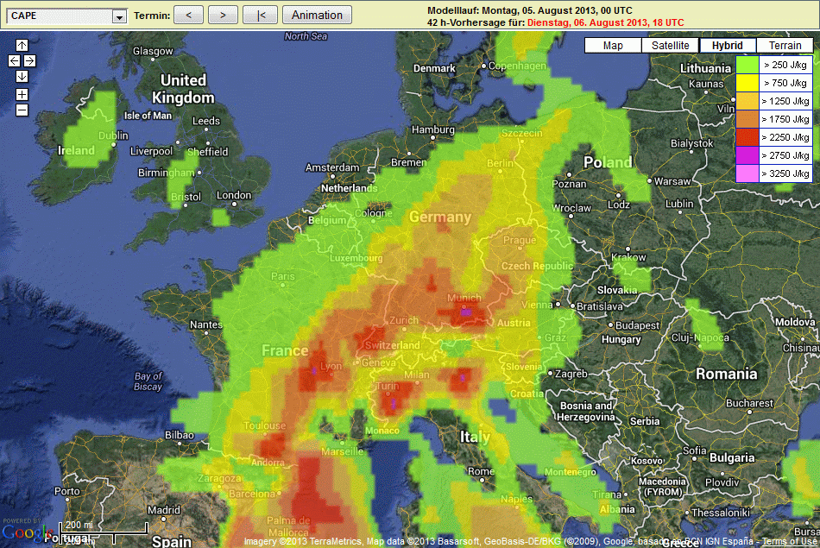Pan the map left with the arrow
Viewport: 820px width, 548px height.
coord(14,60)
